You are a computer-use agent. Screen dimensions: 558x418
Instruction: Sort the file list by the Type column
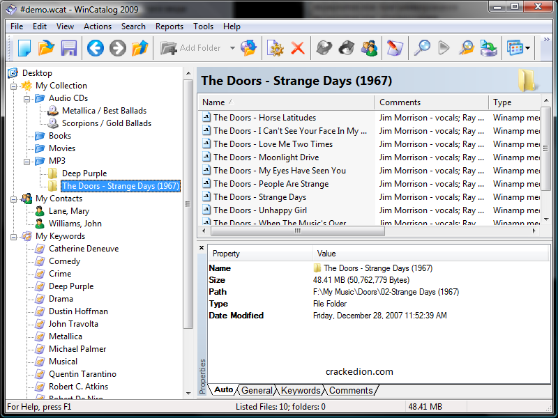(x=515, y=102)
